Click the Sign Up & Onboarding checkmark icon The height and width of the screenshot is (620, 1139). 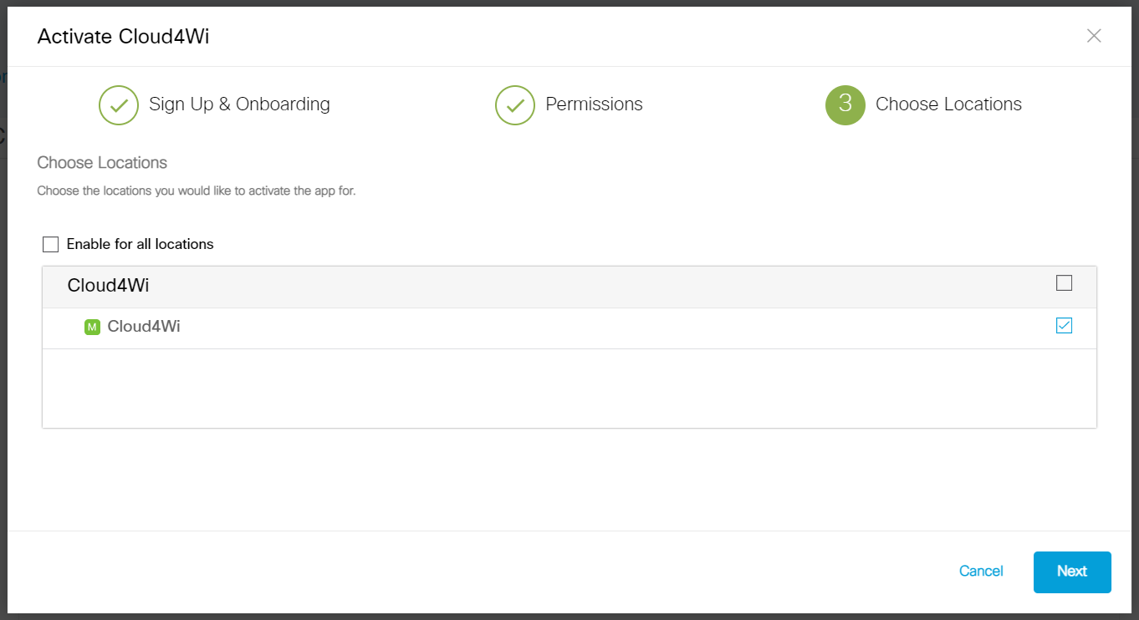119,105
